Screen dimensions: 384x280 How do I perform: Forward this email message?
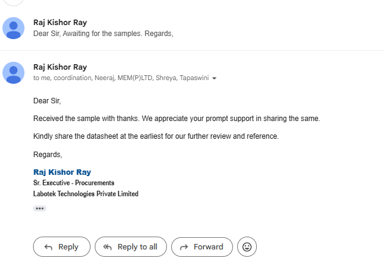coord(202,247)
